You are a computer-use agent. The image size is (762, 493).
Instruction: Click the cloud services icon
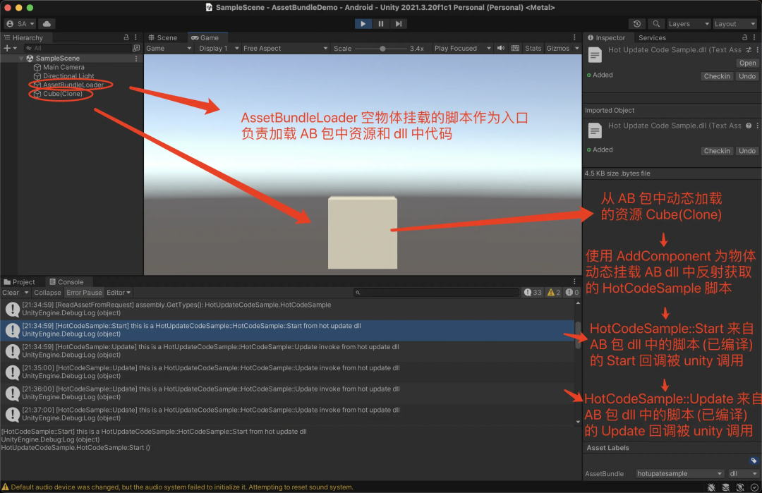click(x=47, y=24)
